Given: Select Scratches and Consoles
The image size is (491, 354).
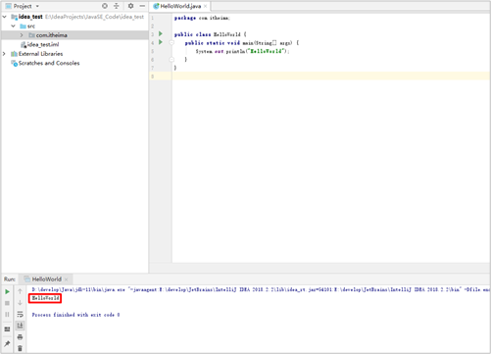Looking at the screenshot, I should click(45, 63).
